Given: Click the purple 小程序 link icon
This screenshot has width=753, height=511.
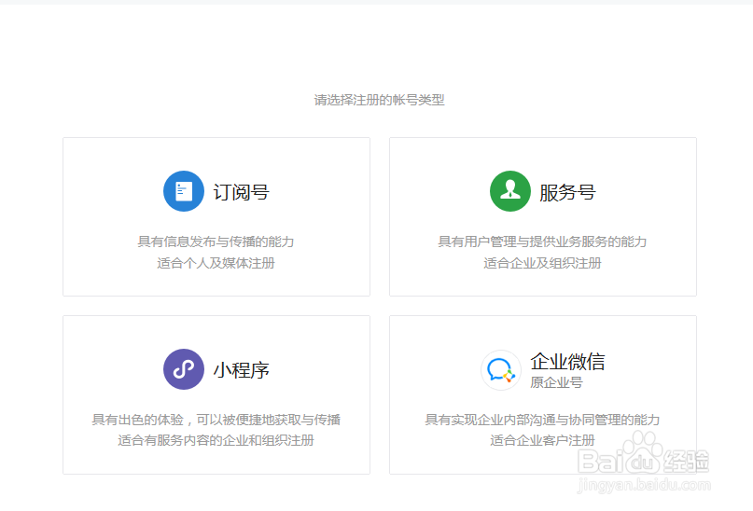Looking at the screenshot, I should tap(184, 369).
